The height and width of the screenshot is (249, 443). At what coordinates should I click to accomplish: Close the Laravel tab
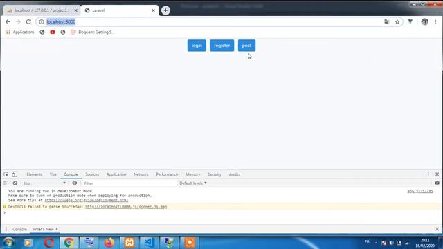coord(153,10)
